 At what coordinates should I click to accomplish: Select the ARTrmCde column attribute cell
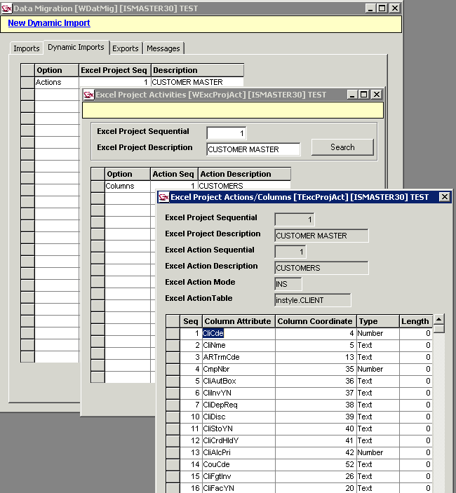point(239,357)
